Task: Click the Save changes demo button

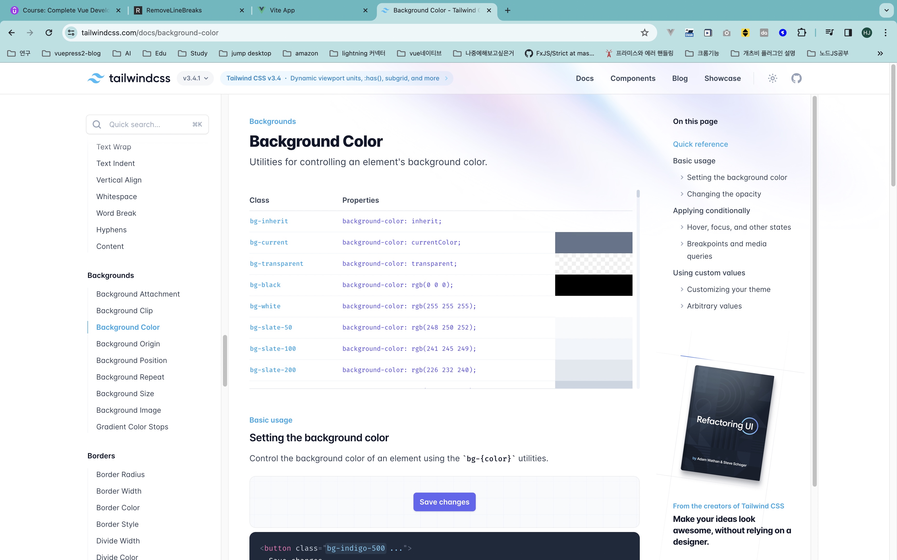Action: click(444, 502)
